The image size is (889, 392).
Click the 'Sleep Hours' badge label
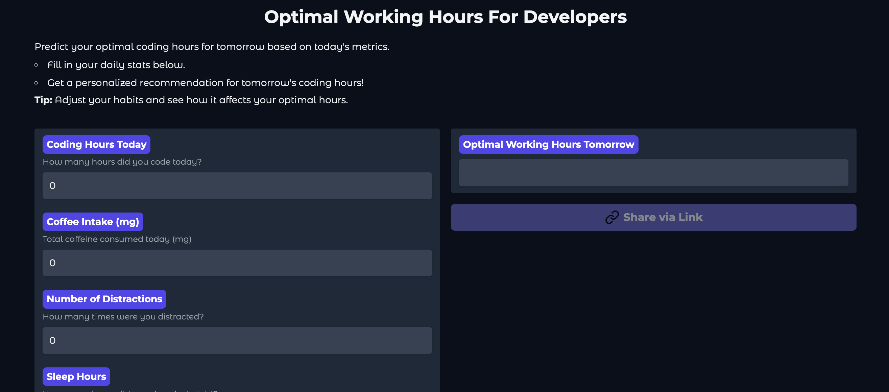[76, 376]
